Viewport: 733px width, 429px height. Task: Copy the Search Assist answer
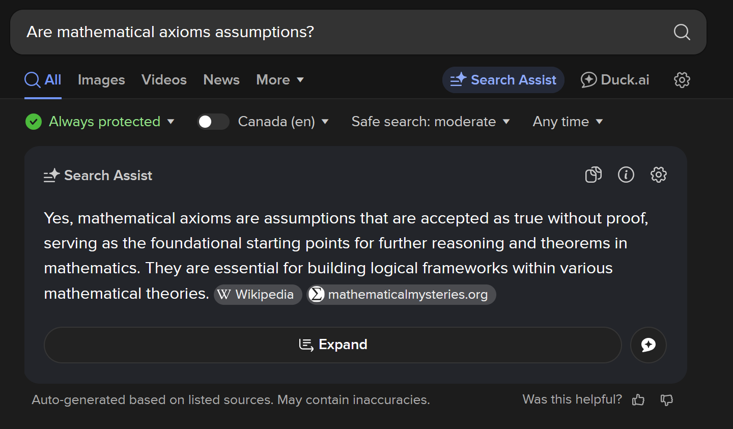click(593, 175)
